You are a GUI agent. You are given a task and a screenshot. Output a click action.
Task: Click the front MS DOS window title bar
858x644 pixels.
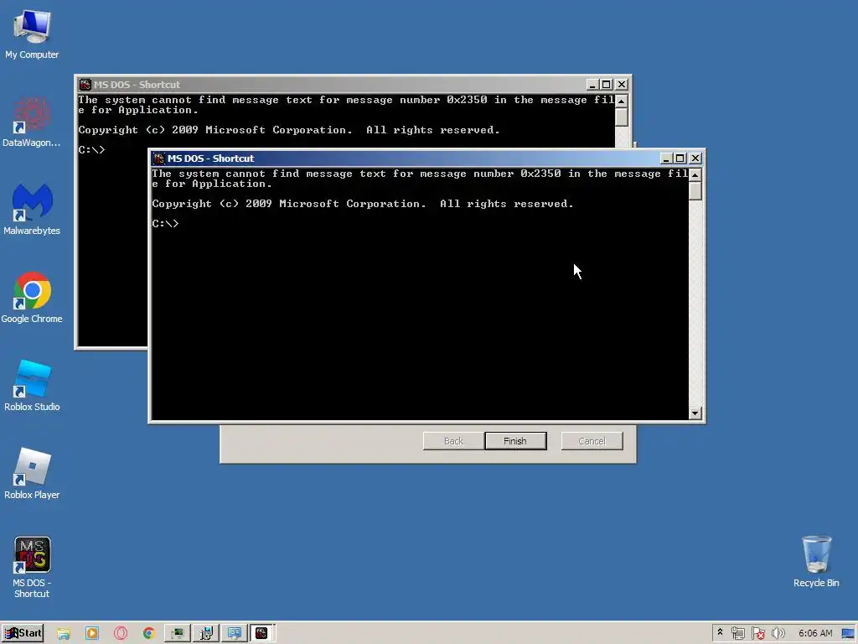(x=405, y=158)
